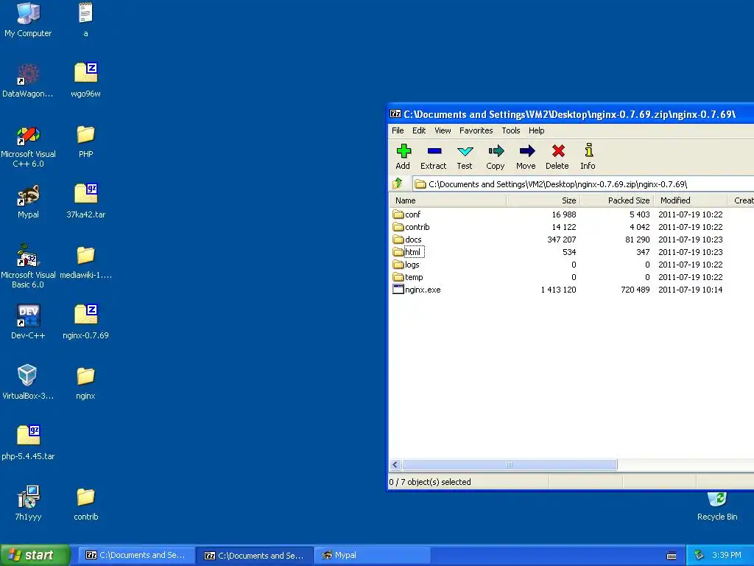Select the nginx folder on desktop

tap(85, 383)
